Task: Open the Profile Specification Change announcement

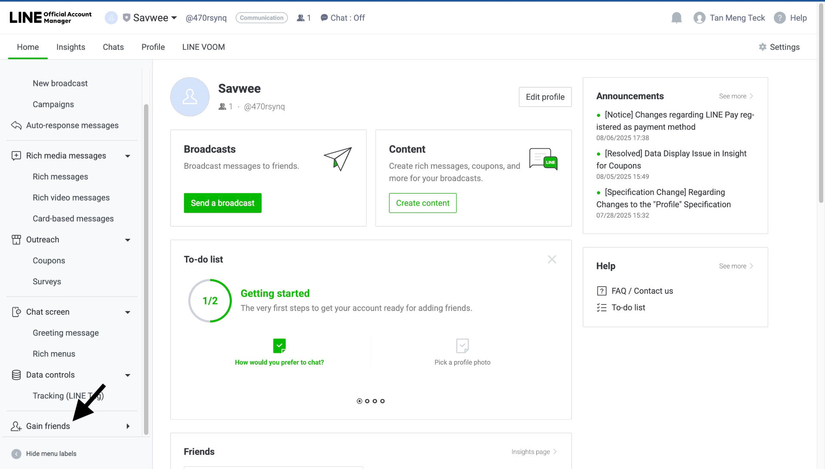Action: point(663,198)
